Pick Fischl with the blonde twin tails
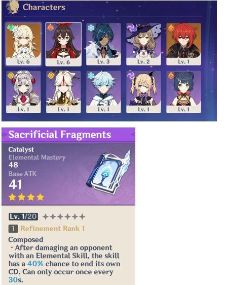The height and width of the screenshot is (285, 225). click(143, 92)
